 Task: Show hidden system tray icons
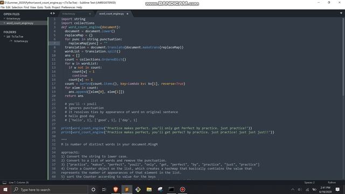tap(293, 189)
